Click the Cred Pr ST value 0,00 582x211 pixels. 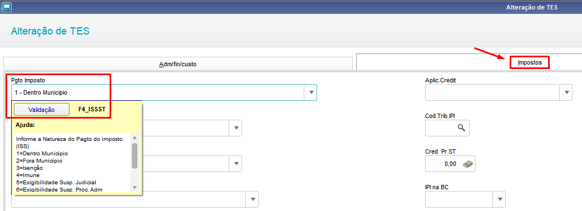(450, 164)
